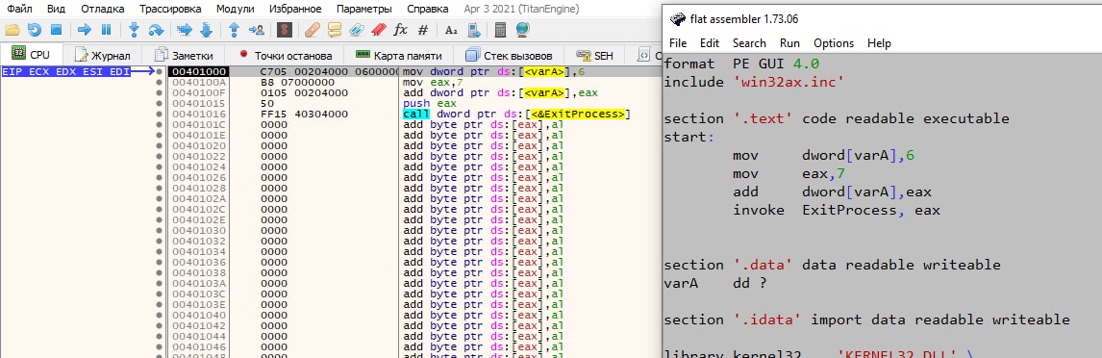The image size is (1102, 358).
Task: Open the string references Az icon
Action: (451, 30)
